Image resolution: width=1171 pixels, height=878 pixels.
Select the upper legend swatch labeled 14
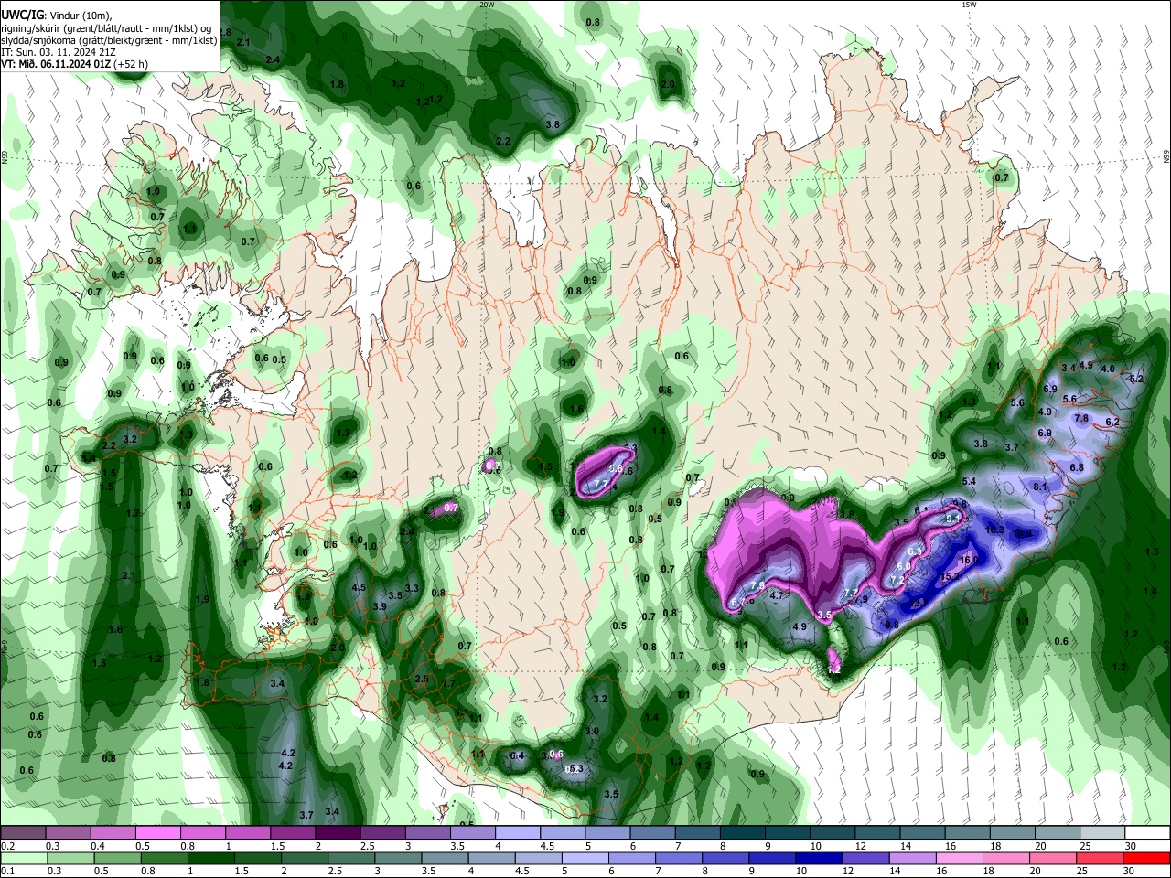pos(920,833)
